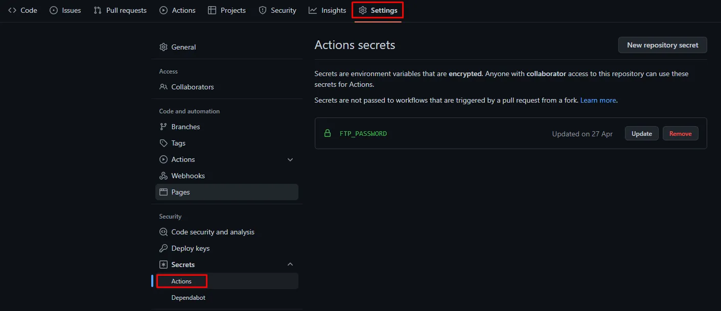
Task: Update the FTP_PASSWORD secret
Action: click(x=642, y=133)
